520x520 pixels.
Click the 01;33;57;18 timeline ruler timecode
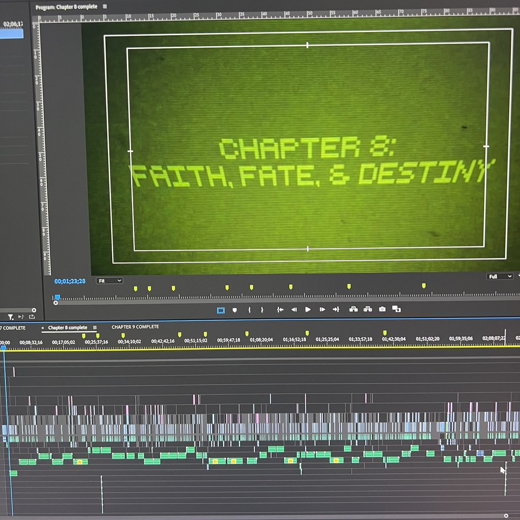(x=361, y=339)
